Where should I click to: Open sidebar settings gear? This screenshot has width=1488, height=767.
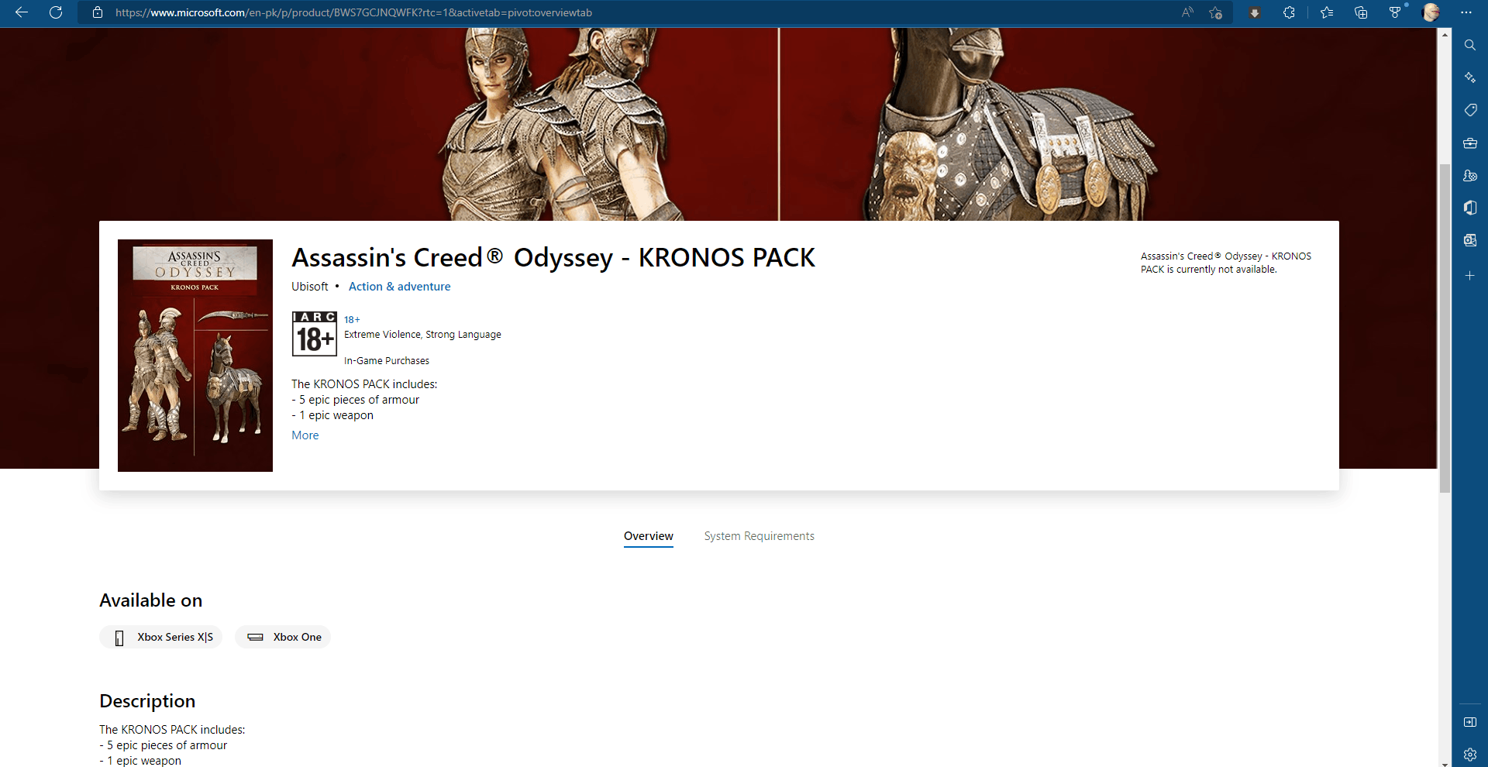[1470, 754]
